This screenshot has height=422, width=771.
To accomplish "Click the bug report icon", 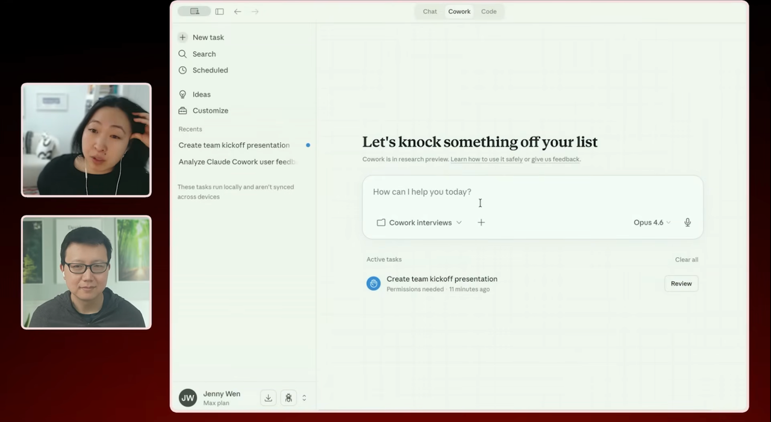I will 289,398.
